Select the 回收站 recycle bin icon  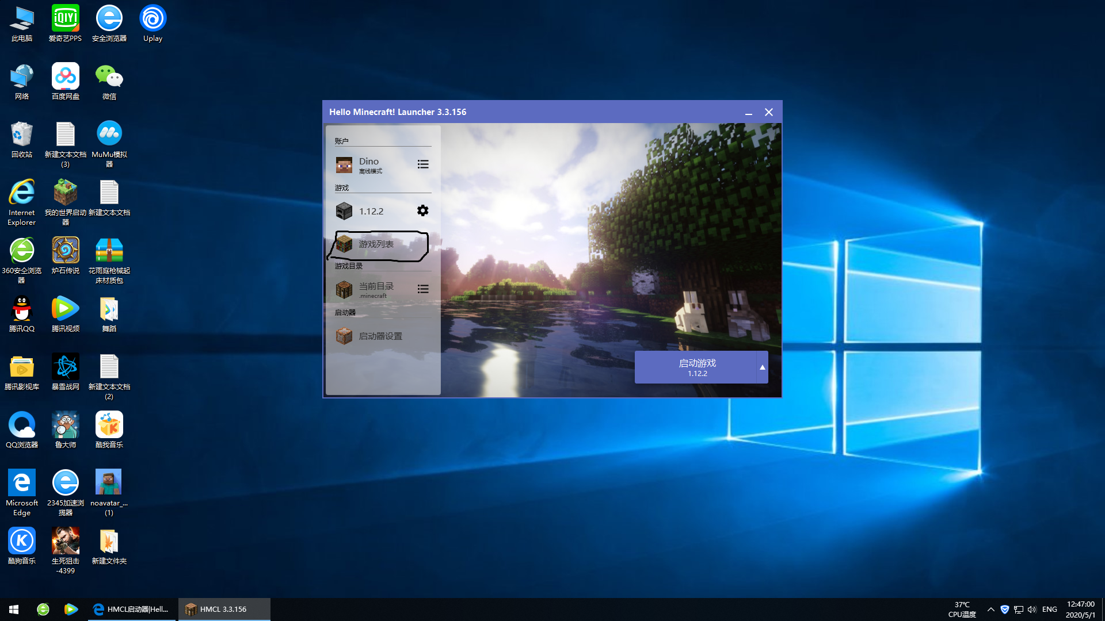22,140
